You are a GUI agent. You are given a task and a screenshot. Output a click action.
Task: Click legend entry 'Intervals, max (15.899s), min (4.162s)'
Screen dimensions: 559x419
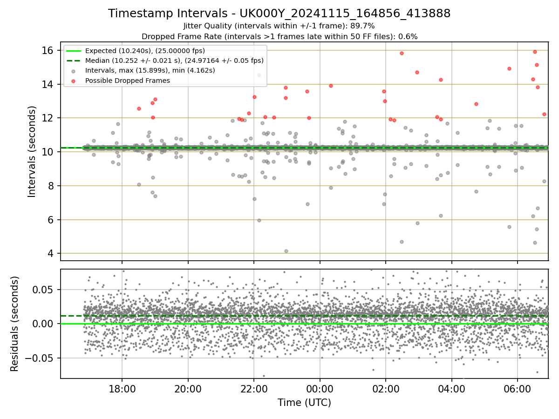pyautogui.click(x=150, y=70)
